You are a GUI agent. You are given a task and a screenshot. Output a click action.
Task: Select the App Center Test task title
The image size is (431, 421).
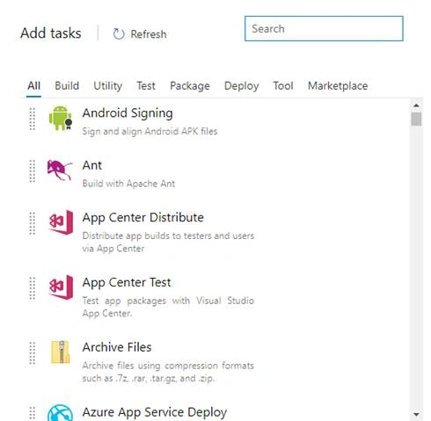coord(127,282)
